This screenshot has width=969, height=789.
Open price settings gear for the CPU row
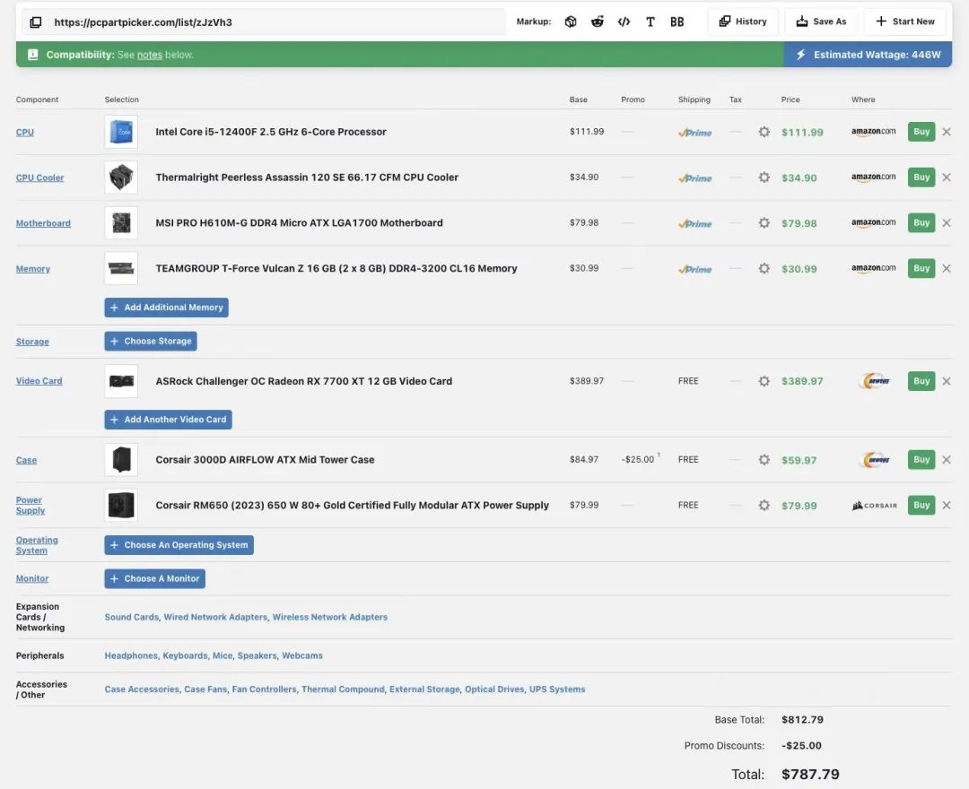click(764, 132)
